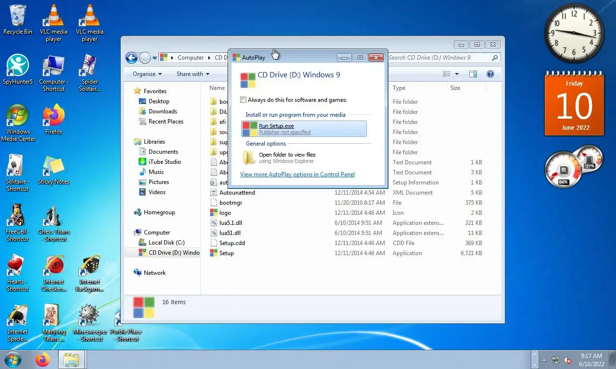This screenshot has width=616, height=369.
Task: Click the network tray icon
Action: pyautogui.click(x=556, y=360)
